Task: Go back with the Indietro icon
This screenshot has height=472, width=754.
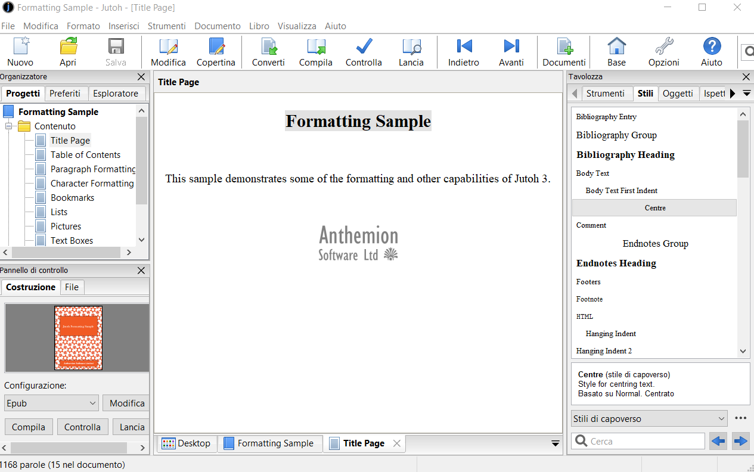Action: 464,46
